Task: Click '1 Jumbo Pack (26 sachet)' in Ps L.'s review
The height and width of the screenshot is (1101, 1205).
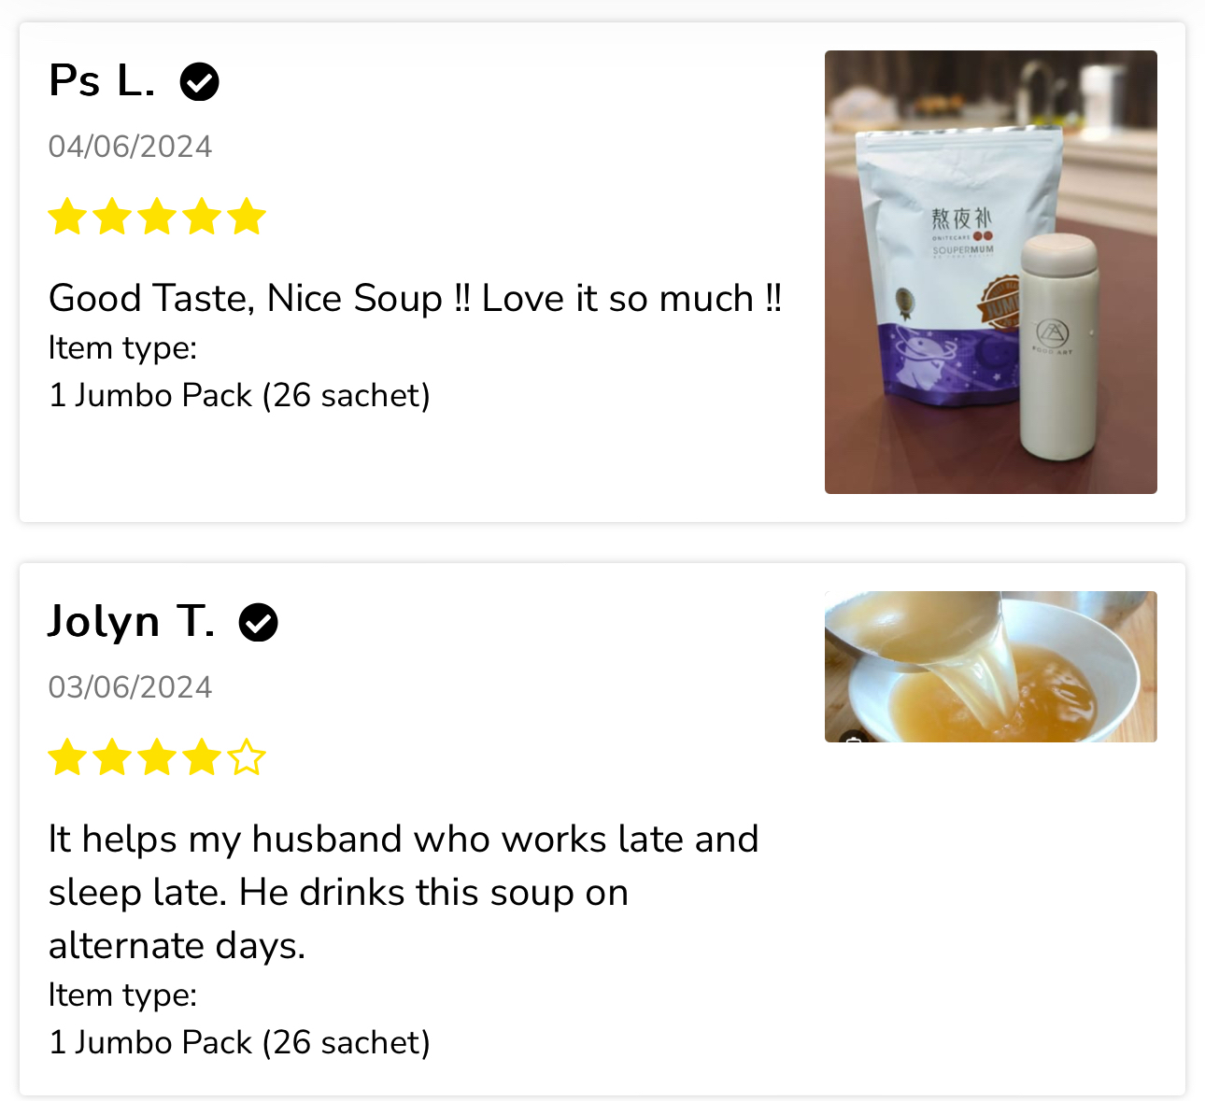Action: tap(239, 396)
